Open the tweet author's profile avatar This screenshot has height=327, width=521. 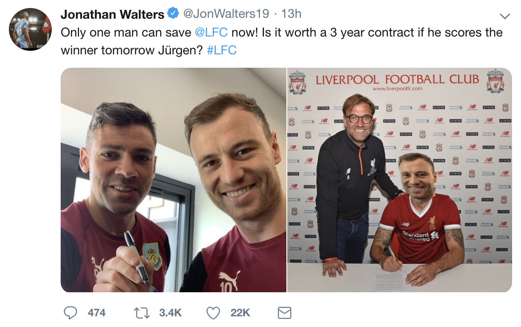(x=30, y=29)
